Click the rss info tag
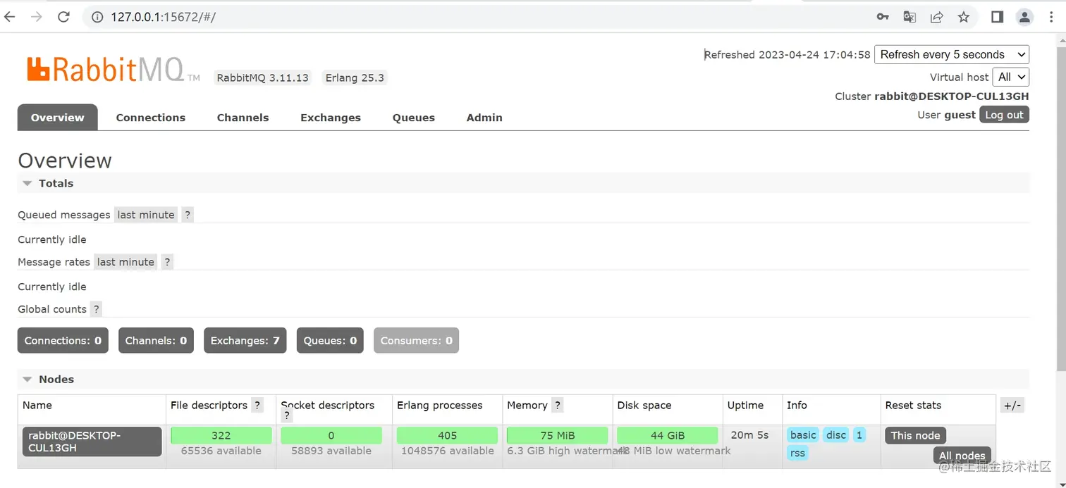1066x488 pixels. (x=797, y=453)
